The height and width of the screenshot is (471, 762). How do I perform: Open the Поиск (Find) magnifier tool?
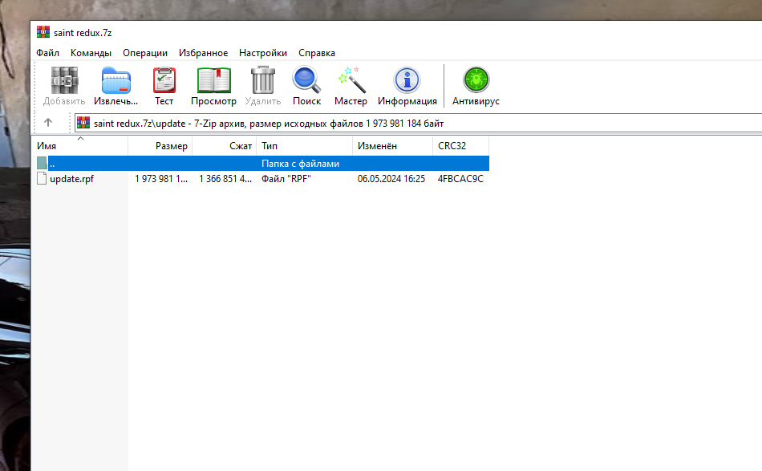click(306, 80)
